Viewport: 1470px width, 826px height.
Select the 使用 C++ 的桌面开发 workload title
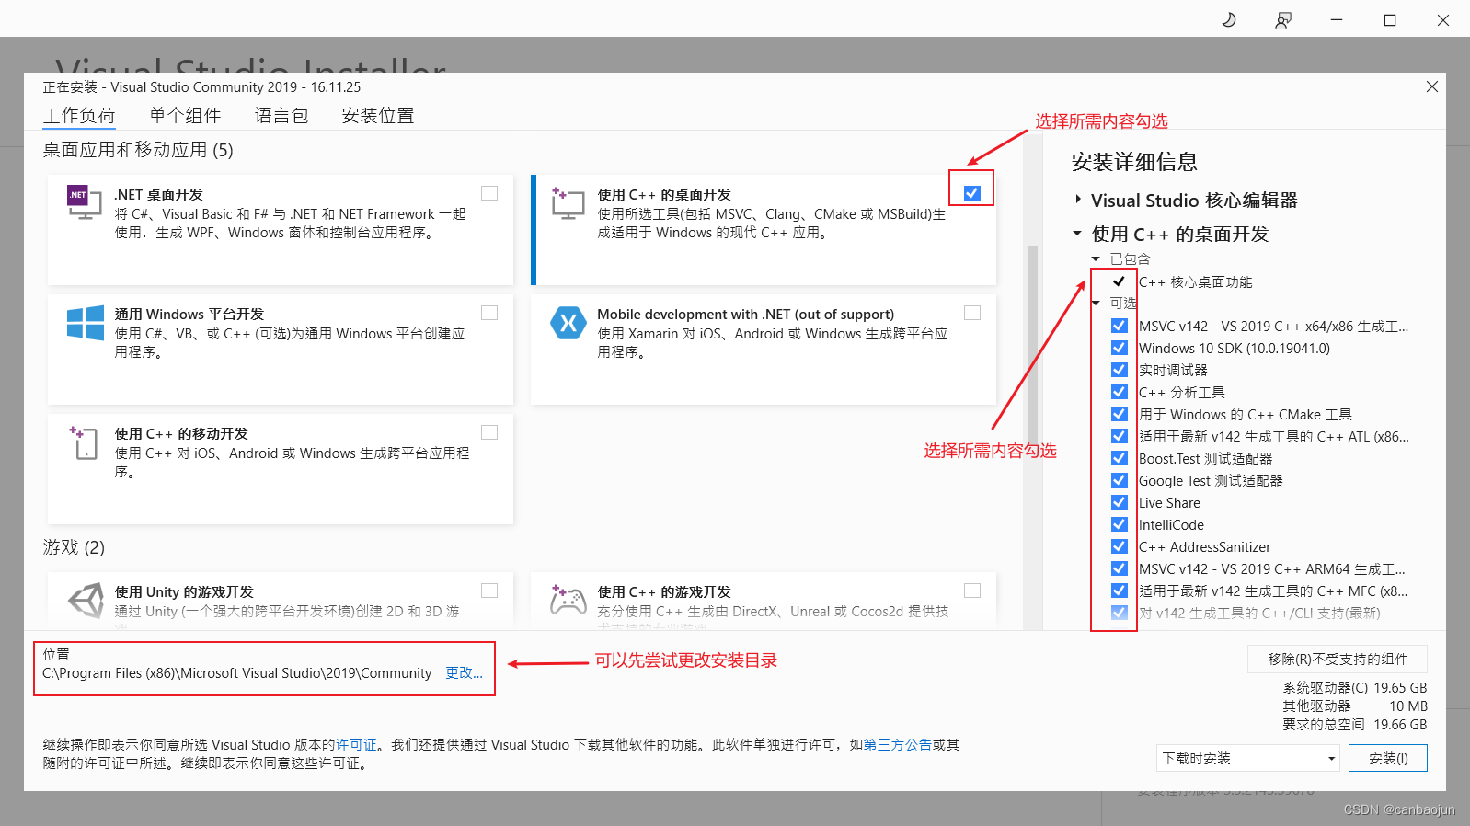(664, 195)
